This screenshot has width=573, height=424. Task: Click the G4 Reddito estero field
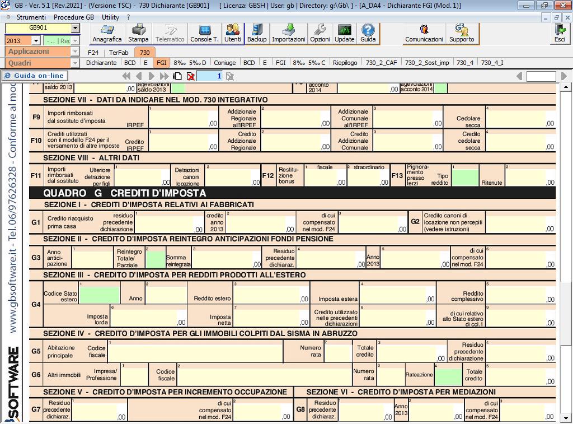click(x=271, y=292)
